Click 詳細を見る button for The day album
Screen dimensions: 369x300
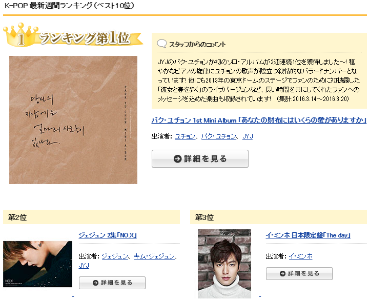(299, 273)
